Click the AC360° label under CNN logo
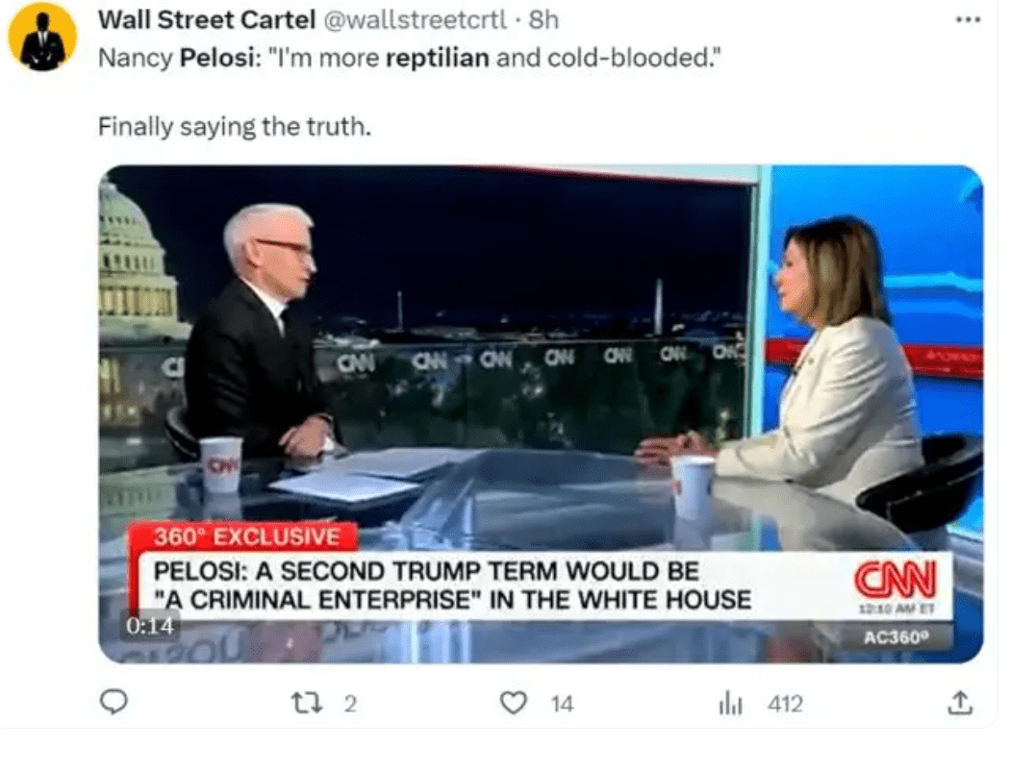 point(896,636)
